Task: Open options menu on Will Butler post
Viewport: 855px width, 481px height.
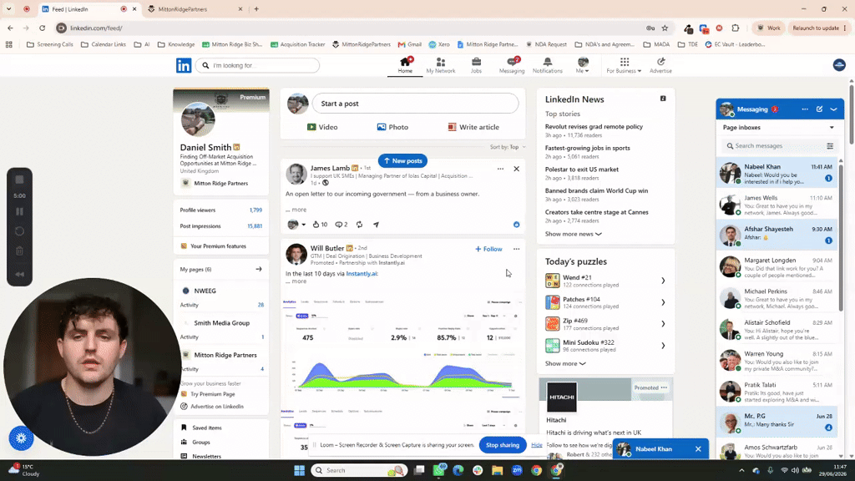Action: [x=516, y=249]
